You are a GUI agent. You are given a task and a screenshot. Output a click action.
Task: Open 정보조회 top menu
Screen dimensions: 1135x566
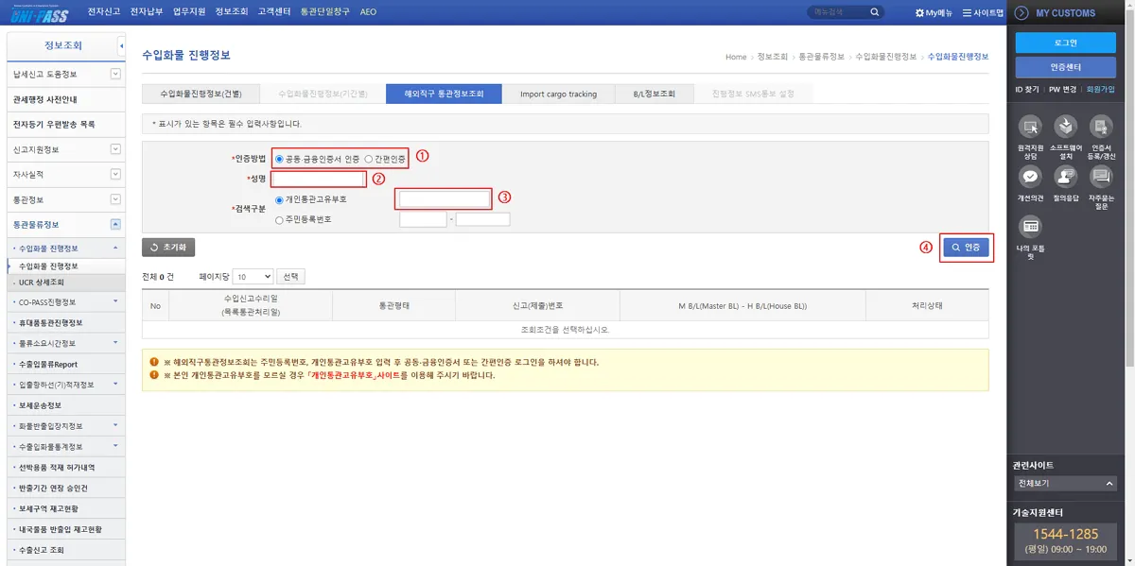[x=232, y=12]
